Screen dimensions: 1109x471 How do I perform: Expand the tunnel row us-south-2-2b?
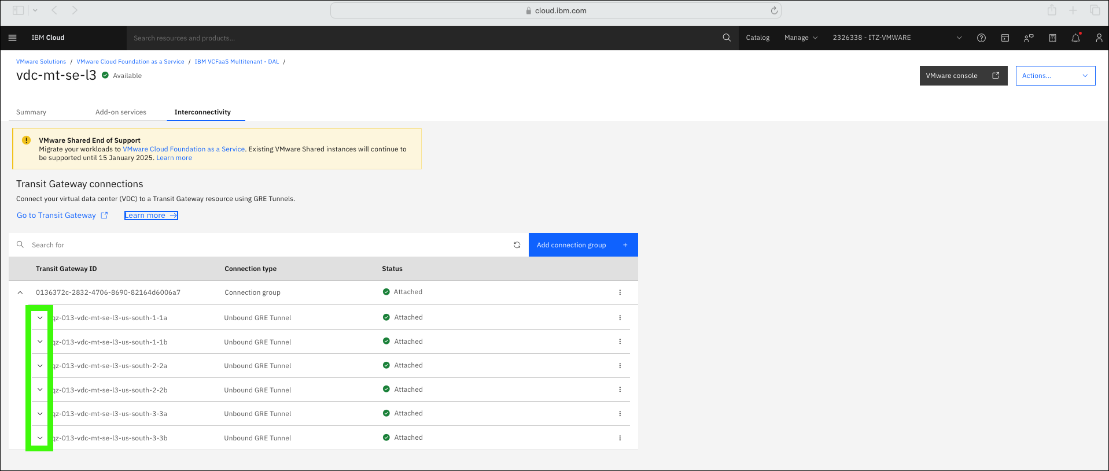tap(40, 390)
